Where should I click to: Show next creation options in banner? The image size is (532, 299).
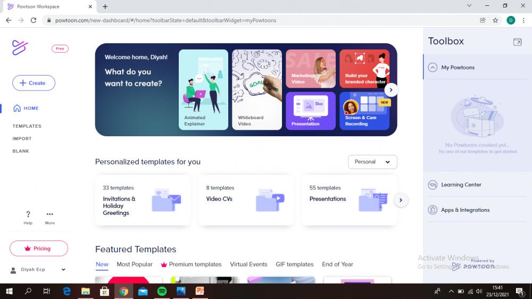(x=391, y=90)
